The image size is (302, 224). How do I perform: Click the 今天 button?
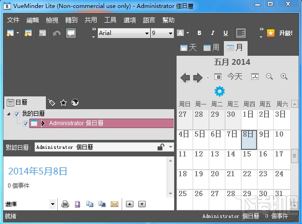tap(235, 77)
